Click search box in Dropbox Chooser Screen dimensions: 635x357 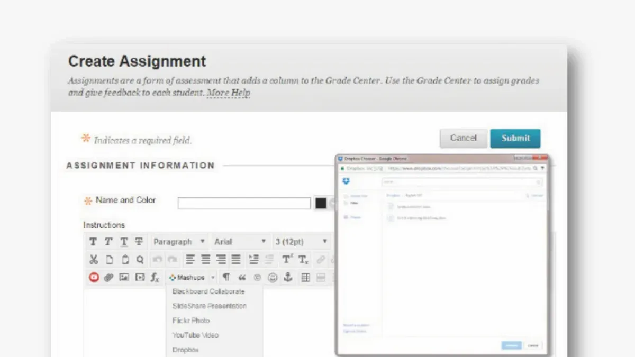462,182
